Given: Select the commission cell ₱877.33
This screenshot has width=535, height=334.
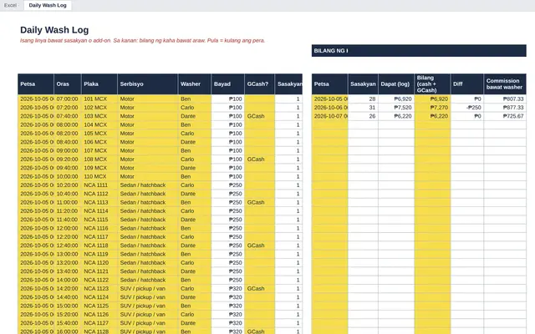Looking at the screenshot, I should point(505,108).
